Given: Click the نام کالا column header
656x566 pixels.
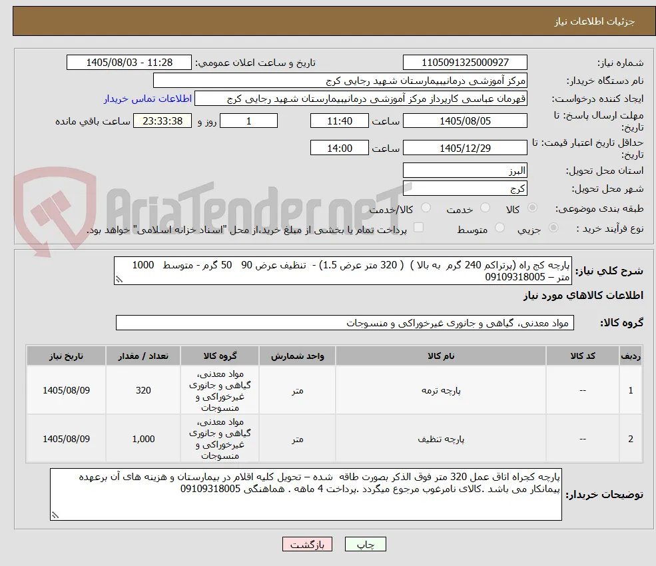Looking at the screenshot, I should pos(440,356).
